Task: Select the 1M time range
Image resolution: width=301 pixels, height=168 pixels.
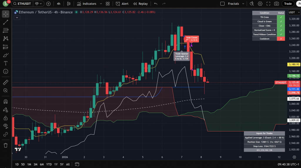Action: [x=29, y=164]
